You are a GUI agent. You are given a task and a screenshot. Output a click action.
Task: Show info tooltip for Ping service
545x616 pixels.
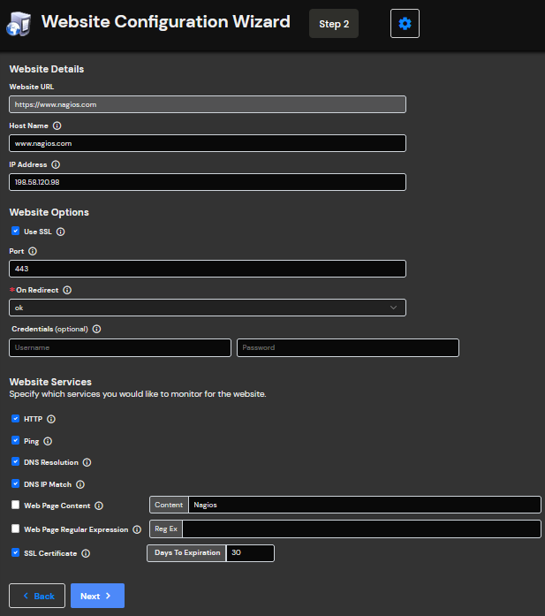[x=48, y=441]
